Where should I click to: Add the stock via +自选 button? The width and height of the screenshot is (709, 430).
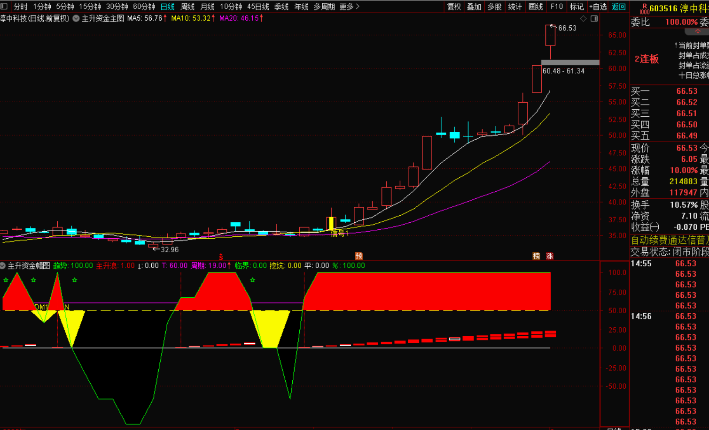tap(598, 7)
